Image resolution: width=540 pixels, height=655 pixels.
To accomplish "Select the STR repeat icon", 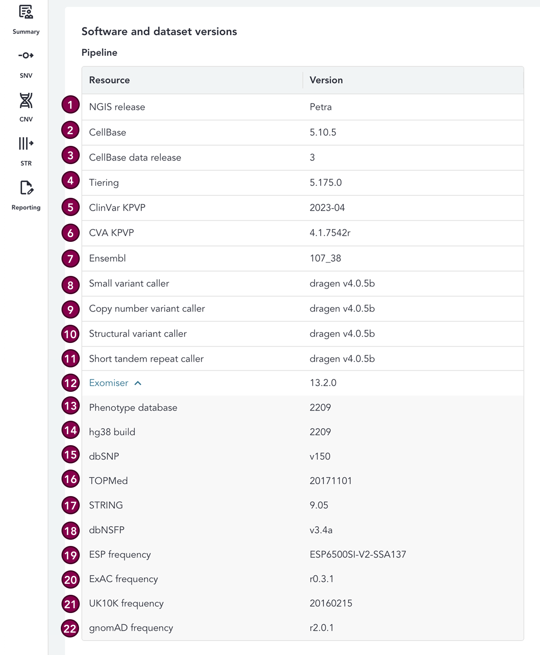I will pyautogui.click(x=26, y=143).
